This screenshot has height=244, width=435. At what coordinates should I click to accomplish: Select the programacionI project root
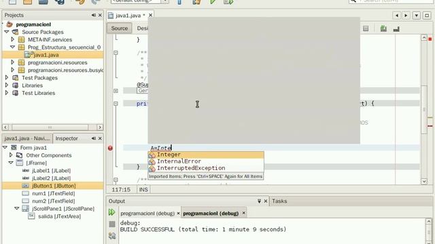(33, 24)
